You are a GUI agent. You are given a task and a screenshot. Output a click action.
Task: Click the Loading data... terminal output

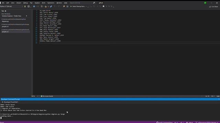7,116
